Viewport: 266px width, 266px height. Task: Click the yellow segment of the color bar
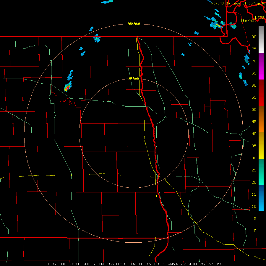261,145
